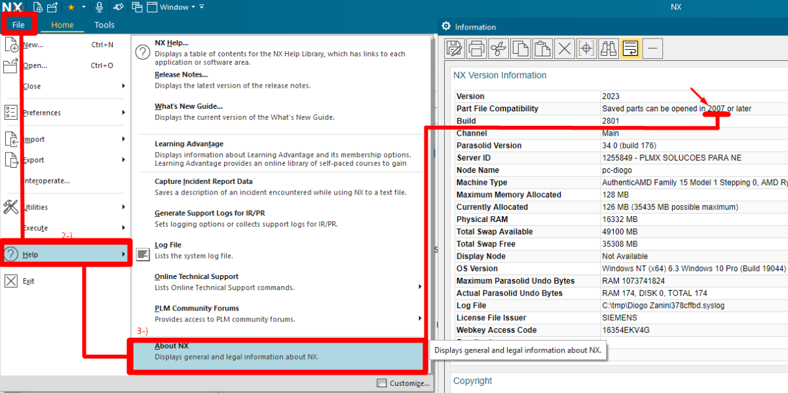The image size is (788, 393).
Task: Click the Cut scissors icon in Information window
Action: point(499,48)
